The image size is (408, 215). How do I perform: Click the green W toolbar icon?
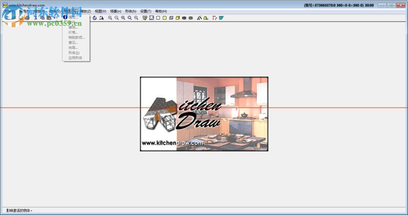coord(221,18)
